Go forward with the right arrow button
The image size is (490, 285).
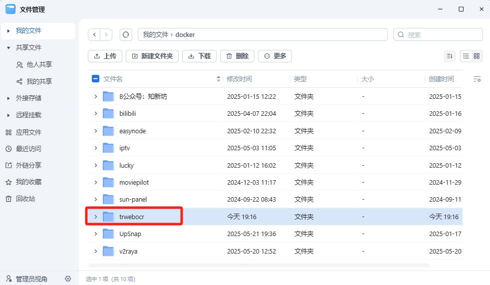tap(106, 34)
